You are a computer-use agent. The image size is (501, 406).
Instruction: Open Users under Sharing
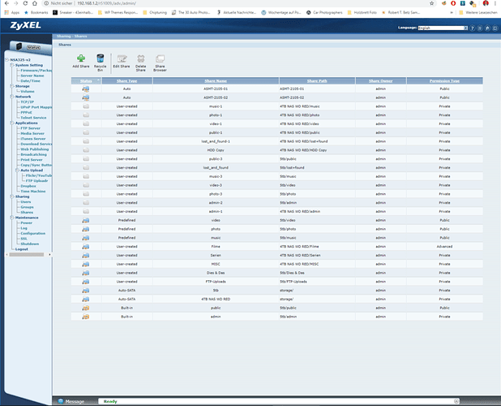click(x=26, y=202)
